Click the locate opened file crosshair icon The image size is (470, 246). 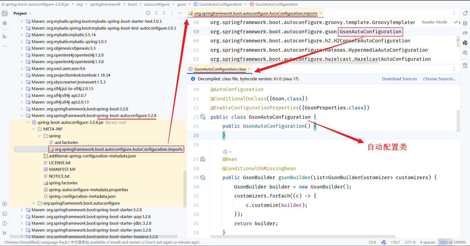(x=148, y=13)
